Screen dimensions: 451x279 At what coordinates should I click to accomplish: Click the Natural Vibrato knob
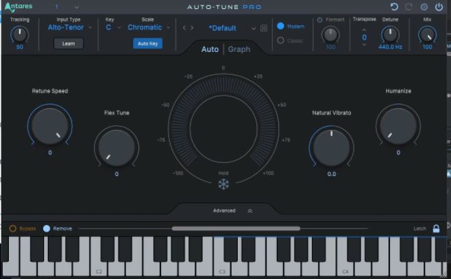[x=331, y=148]
